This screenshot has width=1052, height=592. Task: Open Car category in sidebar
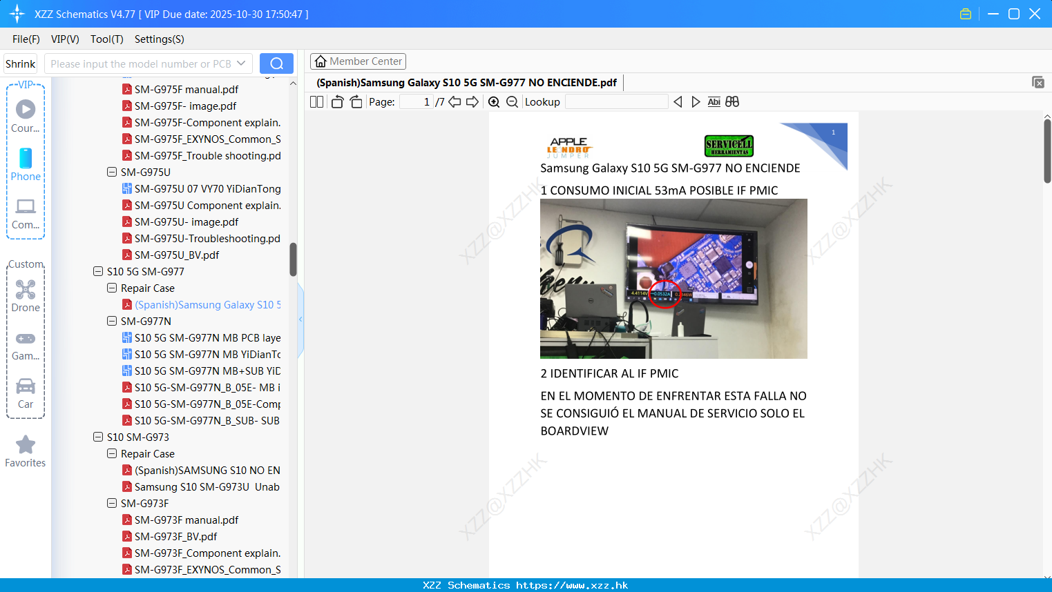26,393
